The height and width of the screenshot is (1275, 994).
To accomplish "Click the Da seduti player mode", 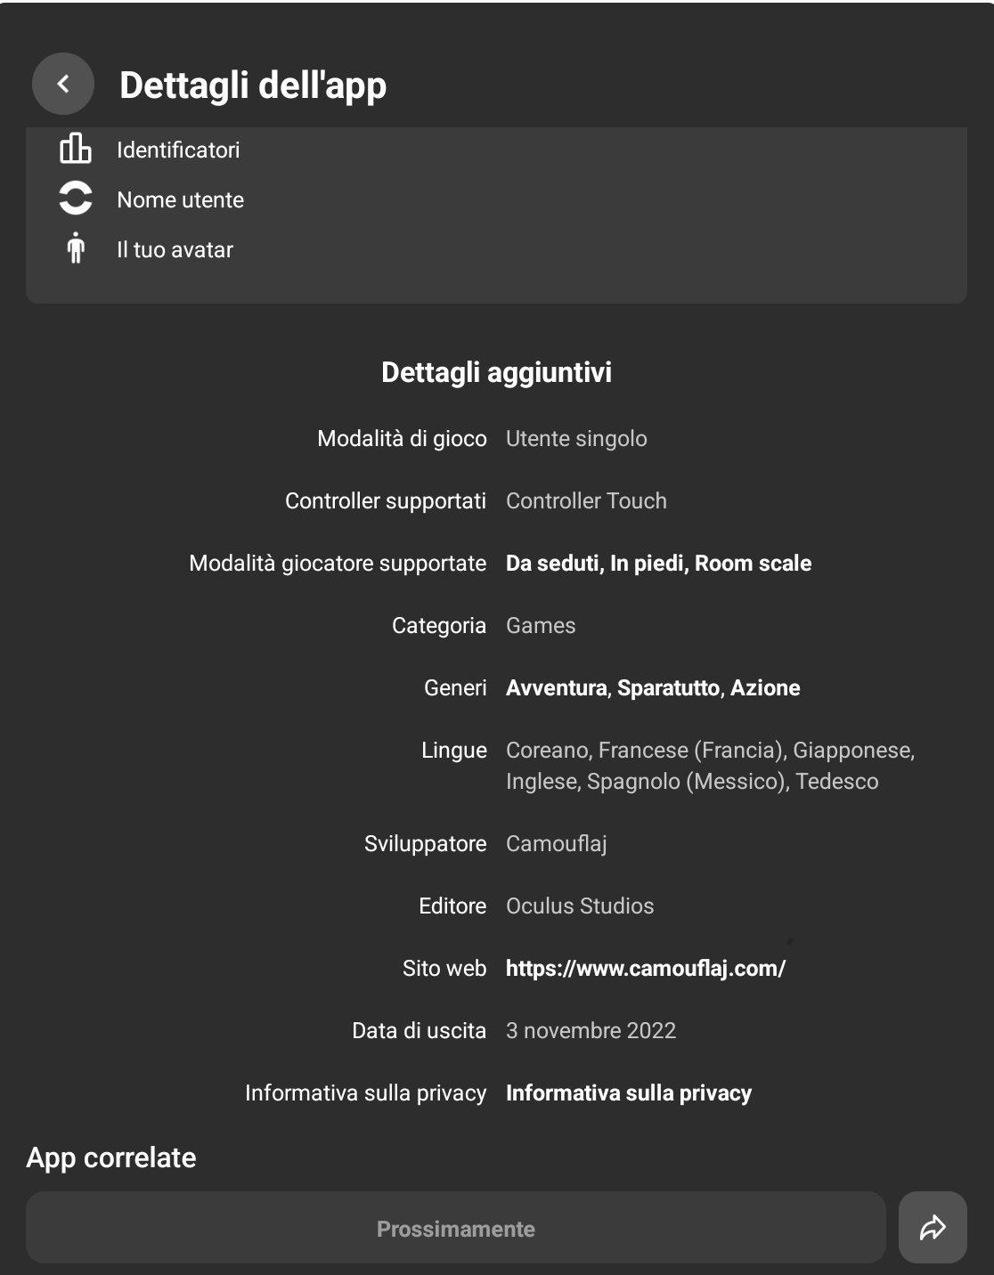I will pyautogui.click(x=553, y=563).
